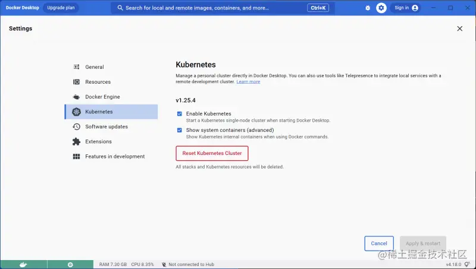Click the Kubernetes wheel icon
The image size is (476, 269).
(x=77, y=112)
